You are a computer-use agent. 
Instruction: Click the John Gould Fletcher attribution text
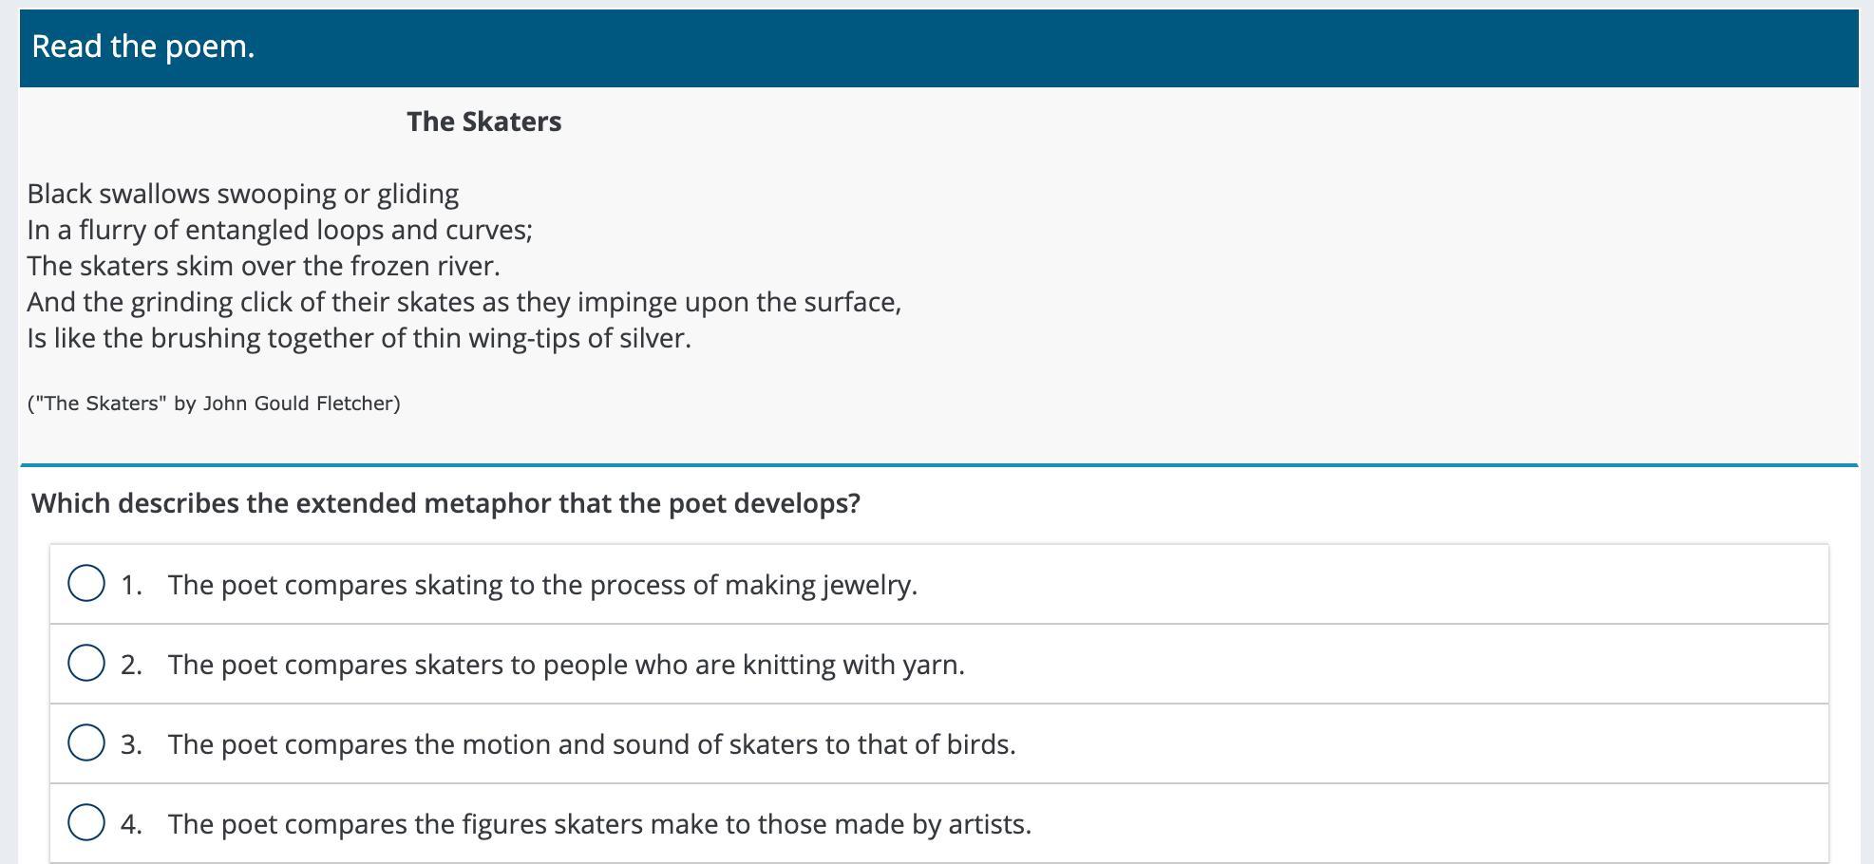[x=214, y=404]
